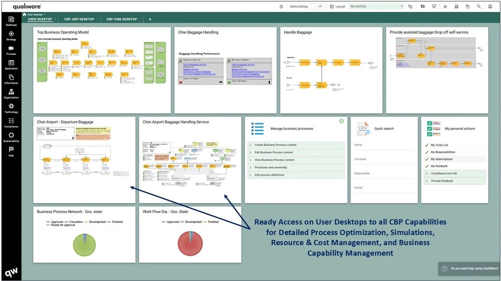Click the star favorites icon in toolbar
The image size is (501, 281).
coord(445,6)
